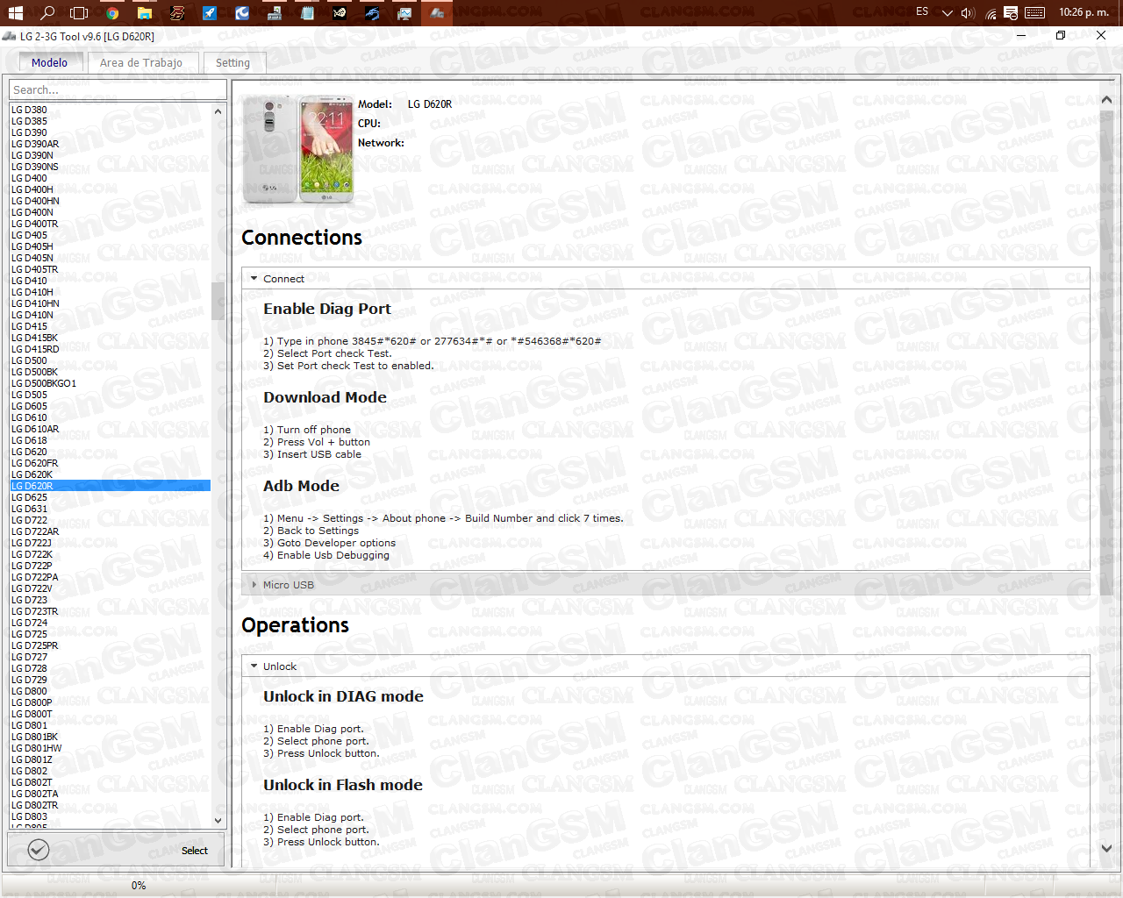Viewport: 1123px width, 898px height.
Task: Switch ES input language indicator
Action: coord(922,11)
